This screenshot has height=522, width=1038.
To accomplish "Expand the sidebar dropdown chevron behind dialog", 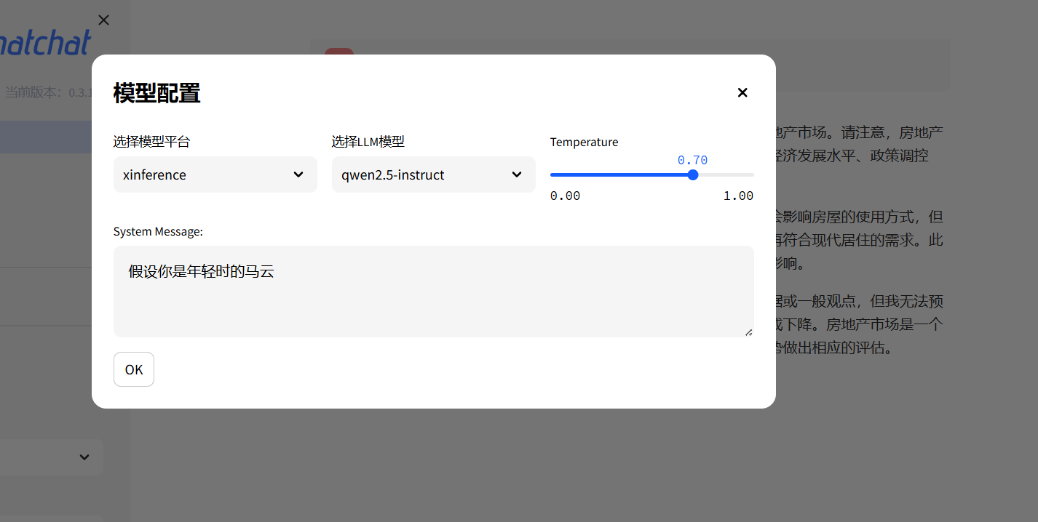I will [x=84, y=457].
